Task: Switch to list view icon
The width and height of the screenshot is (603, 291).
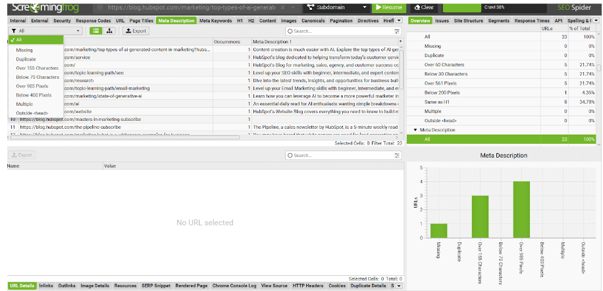Action: coord(95,31)
